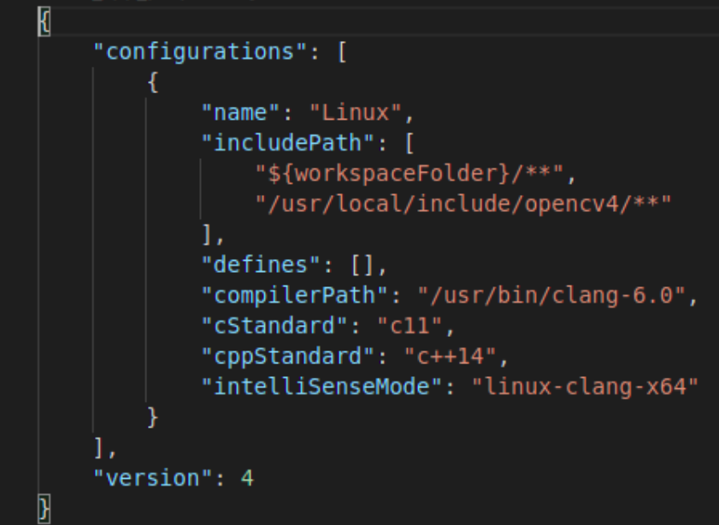
Task: Click the "configurations" key
Action: (x=199, y=52)
